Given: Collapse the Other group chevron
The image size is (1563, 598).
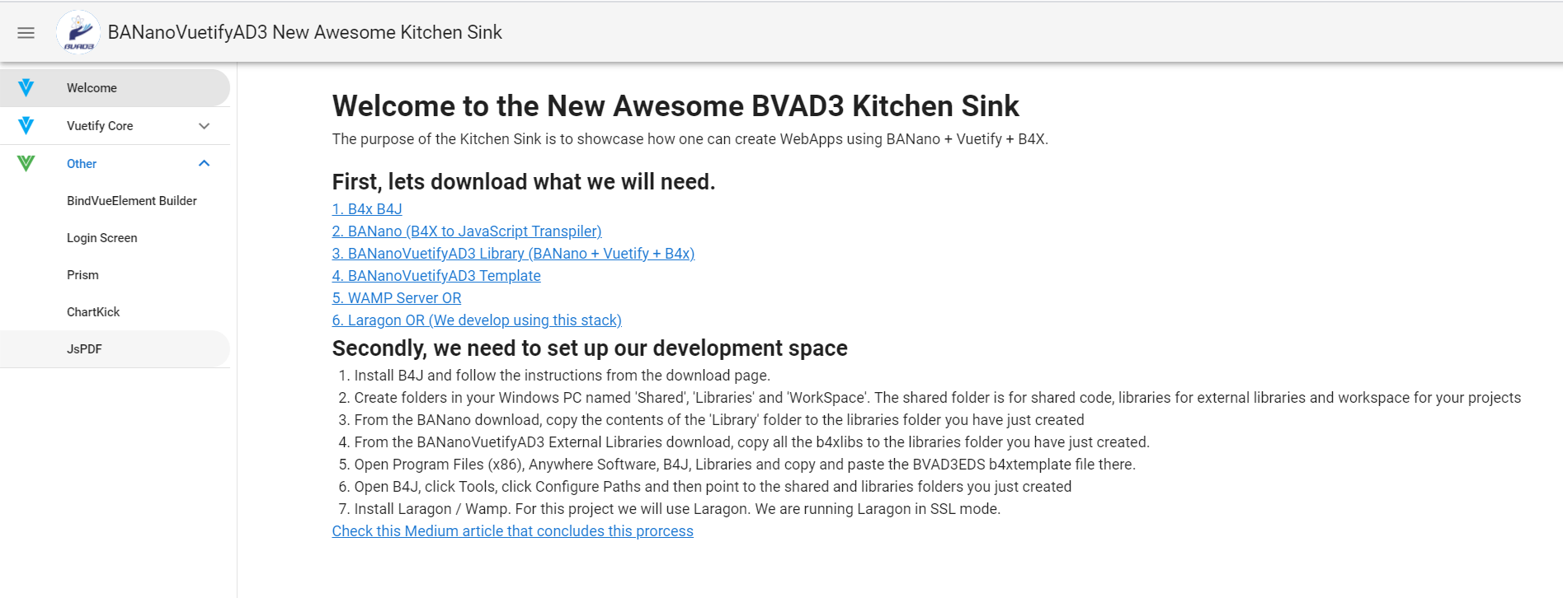Looking at the screenshot, I should tap(205, 164).
